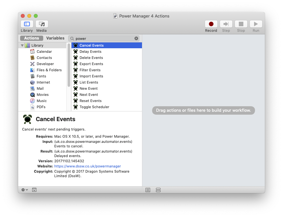Click the Step toolbar button
This screenshot has height=217, width=283.
[226, 24]
